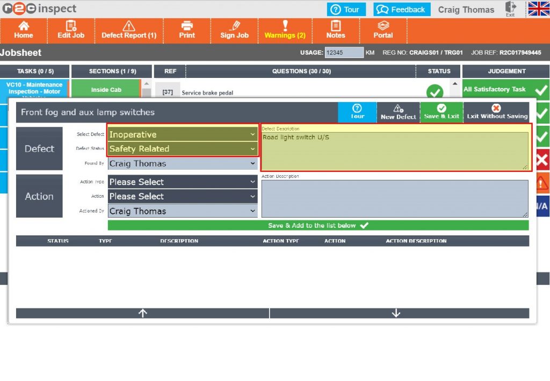Go to the Portal
Viewport: 550px width, 381px height.
pos(383,31)
